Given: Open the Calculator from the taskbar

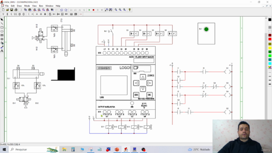Looking at the screenshot, I should tap(73, 149).
